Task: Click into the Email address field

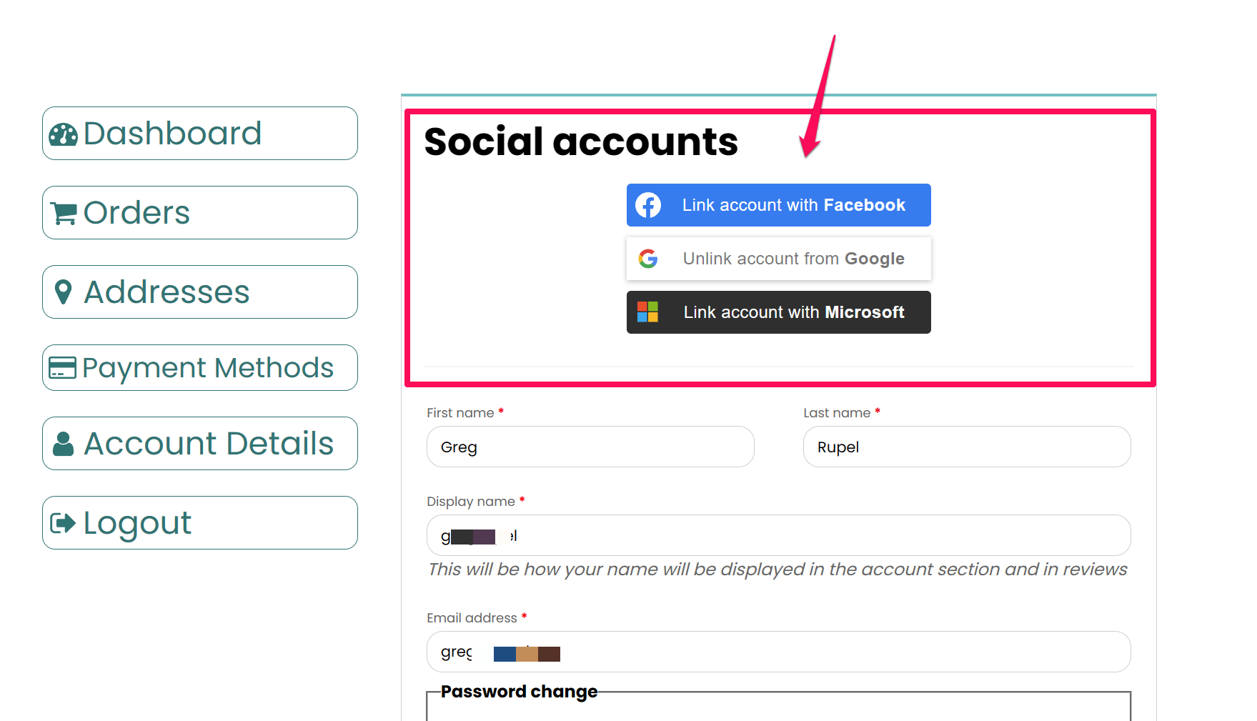Action: [779, 652]
